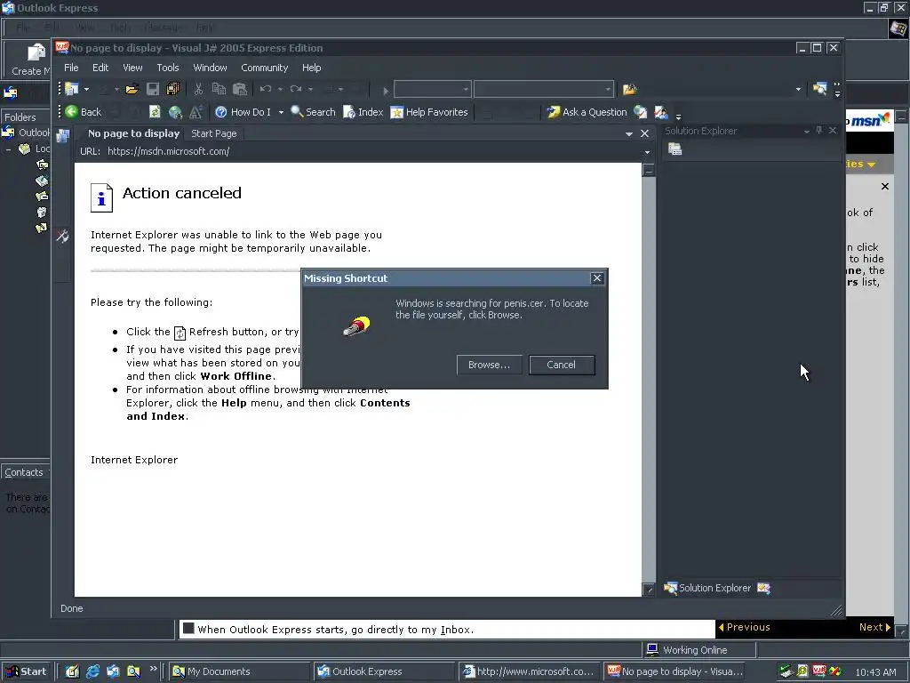Click the Contacts header in Outlook Express
Image resolution: width=910 pixels, height=683 pixels.
[x=24, y=472]
